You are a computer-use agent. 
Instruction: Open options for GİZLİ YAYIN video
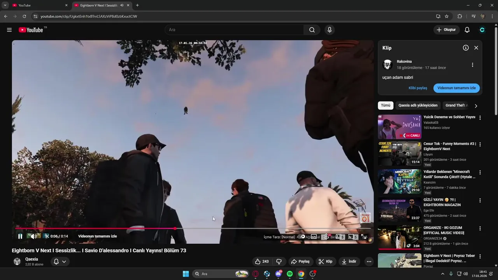480,200
